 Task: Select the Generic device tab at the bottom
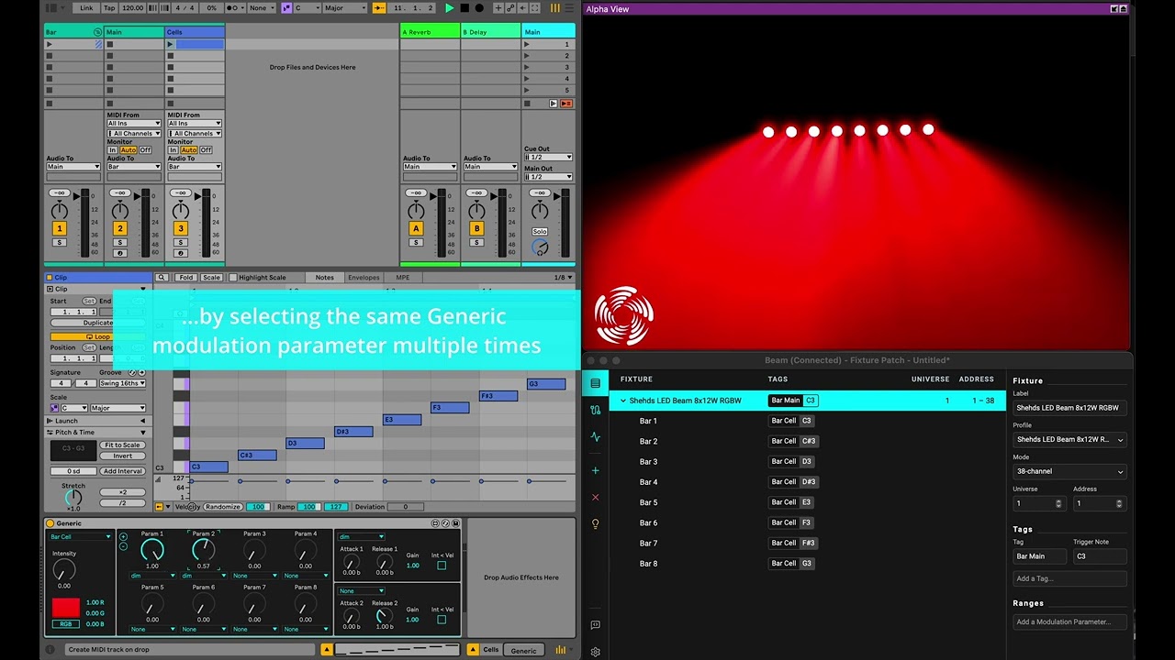click(524, 650)
